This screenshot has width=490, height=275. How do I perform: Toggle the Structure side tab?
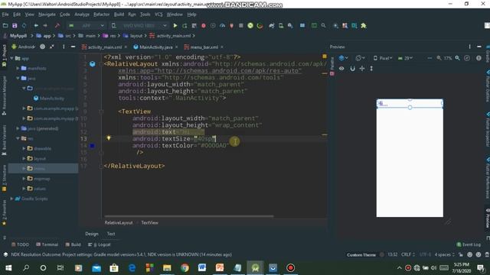tap(4, 178)
